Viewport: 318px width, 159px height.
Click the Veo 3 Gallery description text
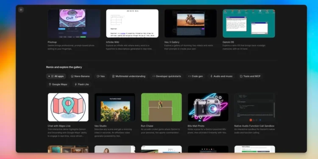coord(189,47)
